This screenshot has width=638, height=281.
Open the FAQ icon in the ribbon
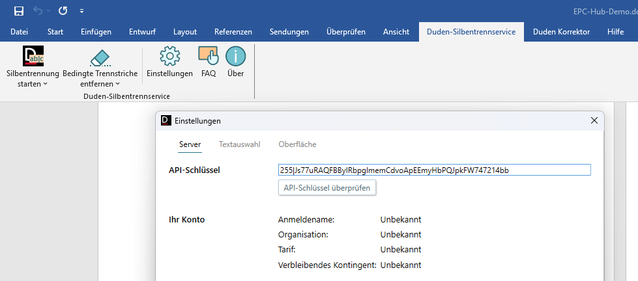pos(209,56)
